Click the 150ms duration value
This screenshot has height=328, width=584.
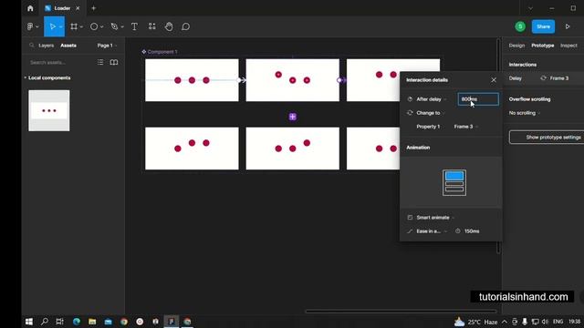472,231
